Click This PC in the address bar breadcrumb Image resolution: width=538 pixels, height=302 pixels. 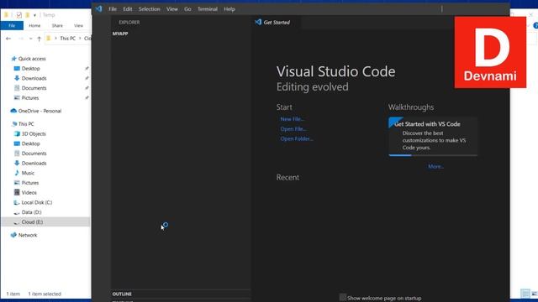point(67,39)
